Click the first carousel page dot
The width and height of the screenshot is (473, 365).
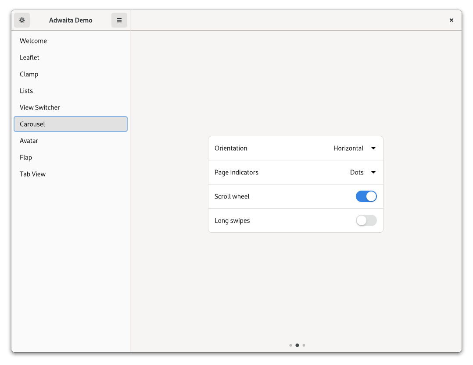pos(290,345)
